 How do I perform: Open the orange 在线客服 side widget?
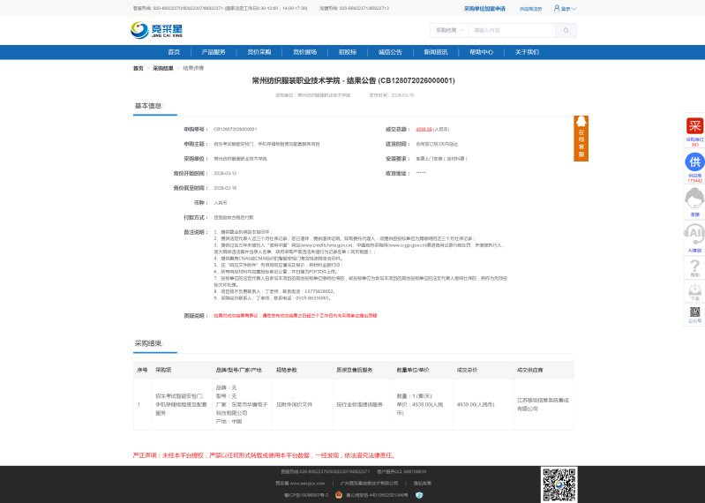pyautogui.click(x=581, y=139)
